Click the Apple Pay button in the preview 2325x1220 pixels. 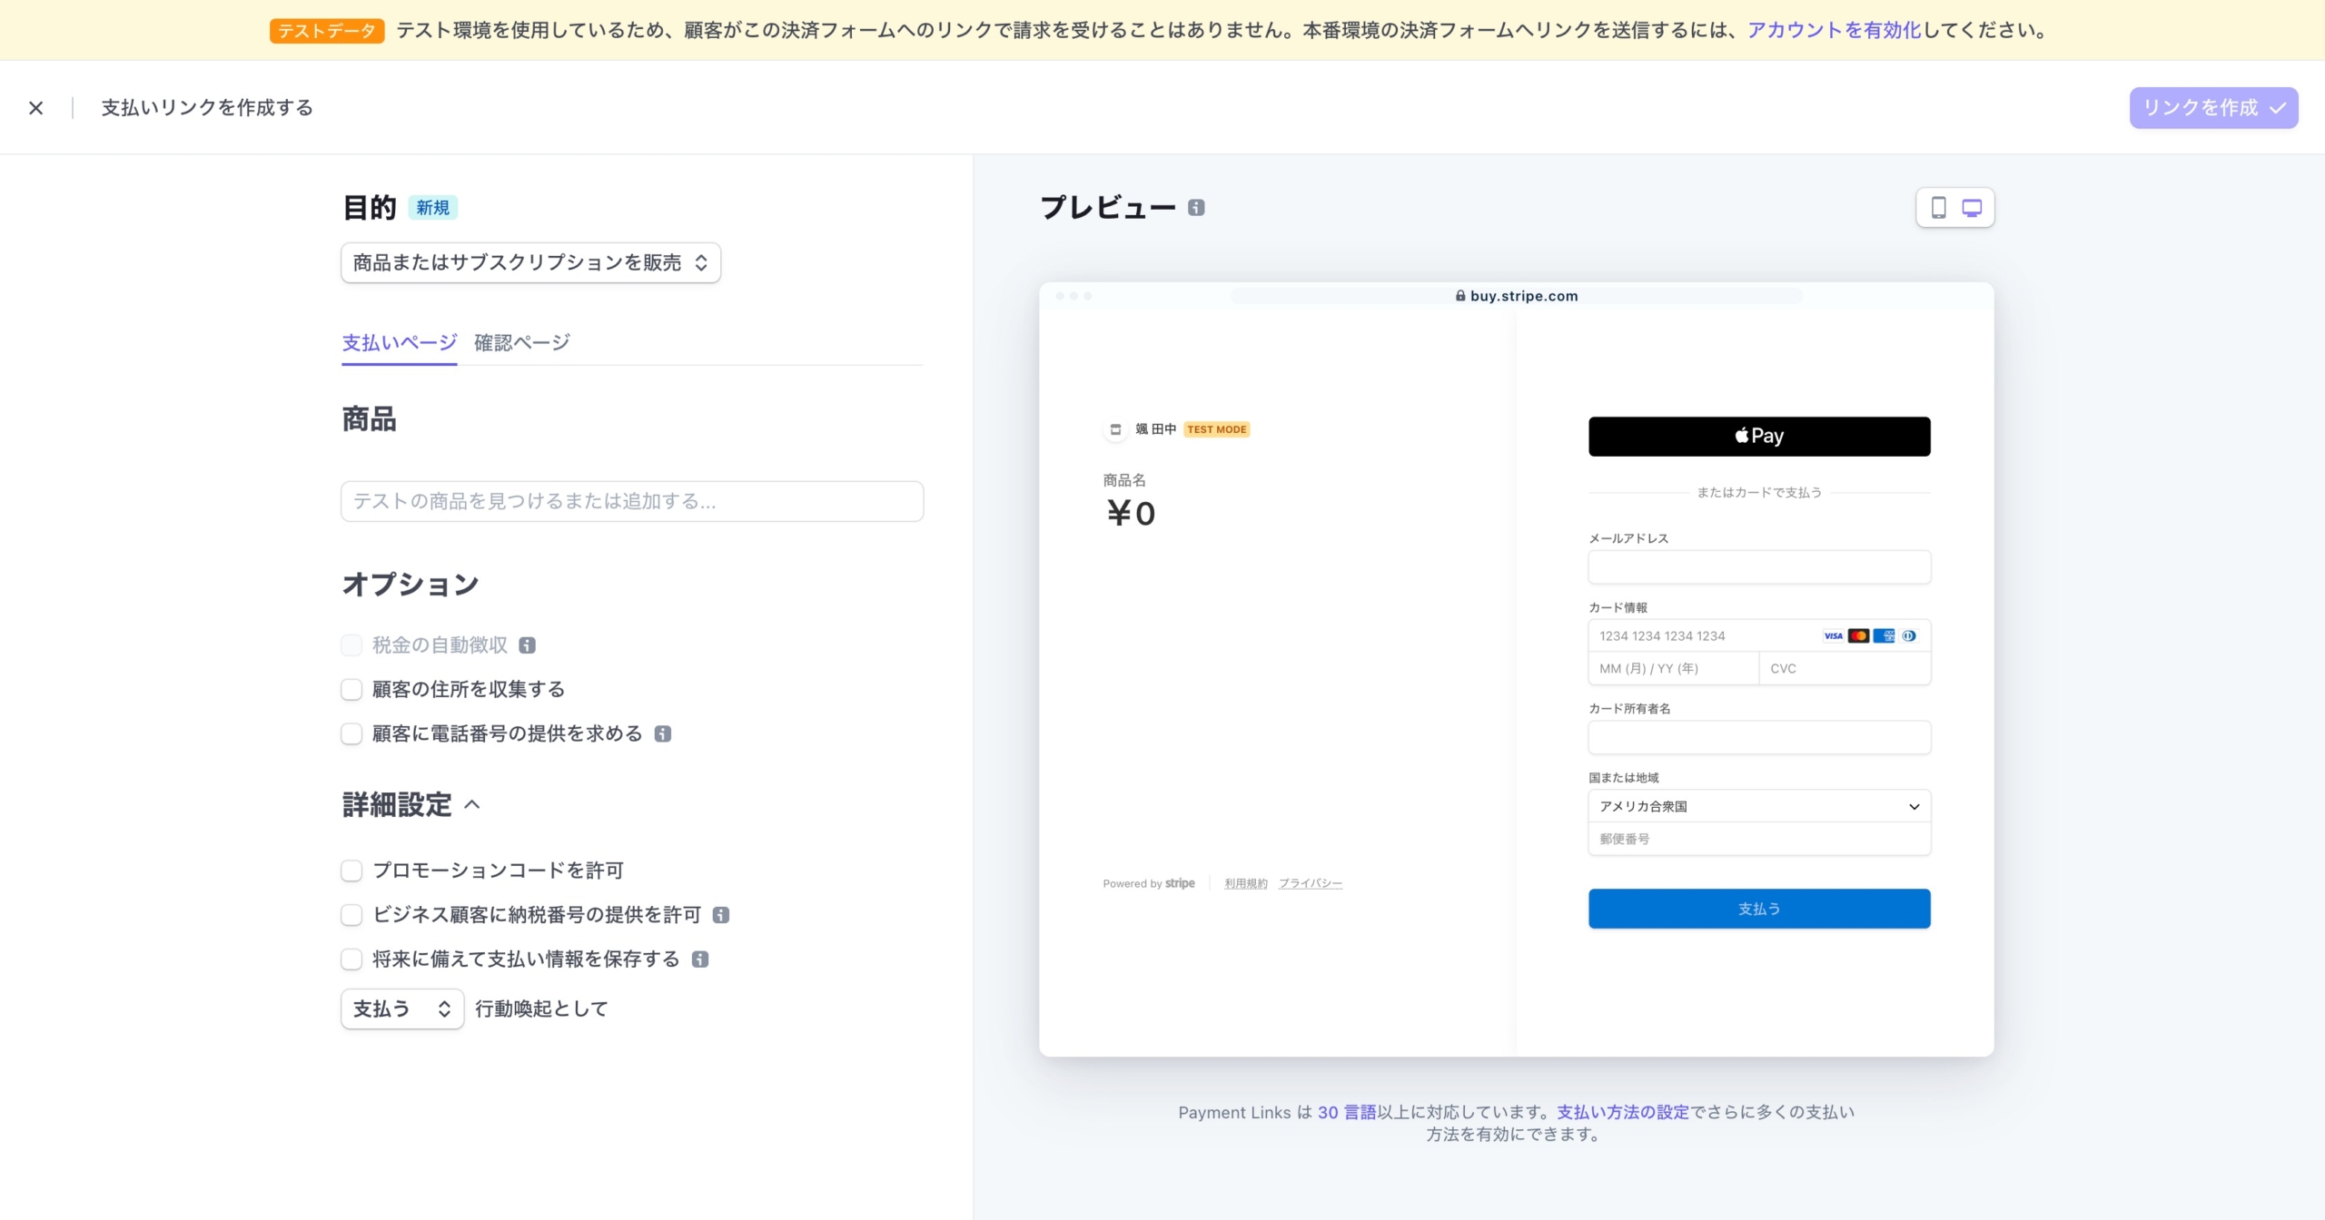(x=1758, y=436)
